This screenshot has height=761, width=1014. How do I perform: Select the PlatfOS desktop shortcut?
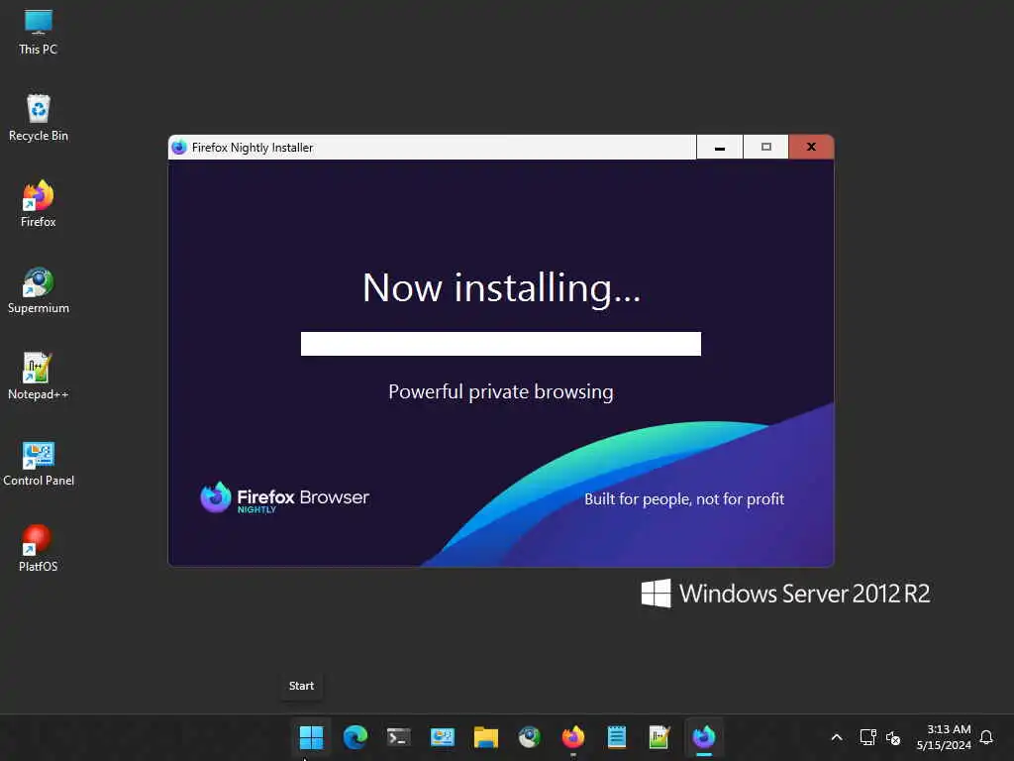pyautogui.click(x=39, y=549)
